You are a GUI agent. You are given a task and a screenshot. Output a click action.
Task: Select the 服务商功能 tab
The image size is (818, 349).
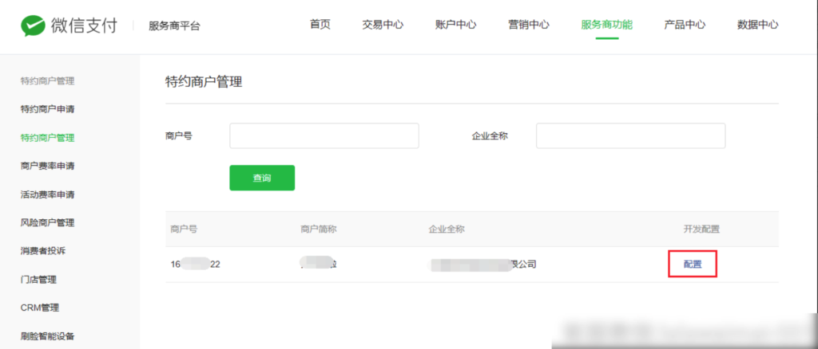tap(606, 25)
